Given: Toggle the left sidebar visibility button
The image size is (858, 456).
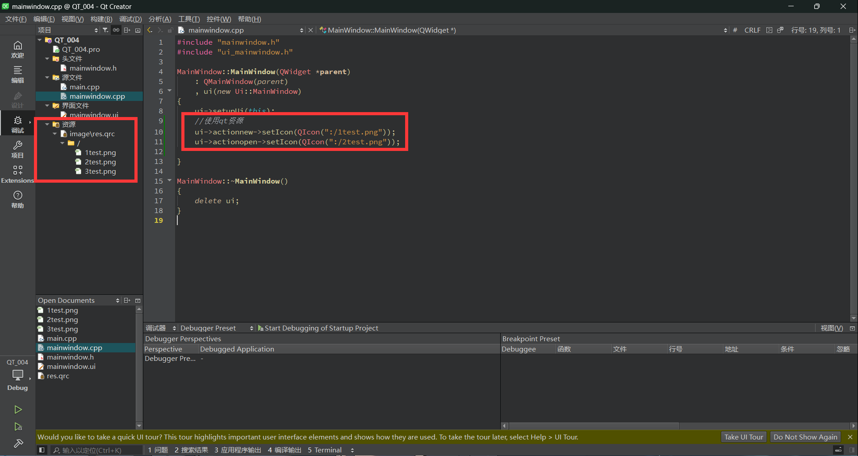Looking at the screenshot, I should pos(42,450).
